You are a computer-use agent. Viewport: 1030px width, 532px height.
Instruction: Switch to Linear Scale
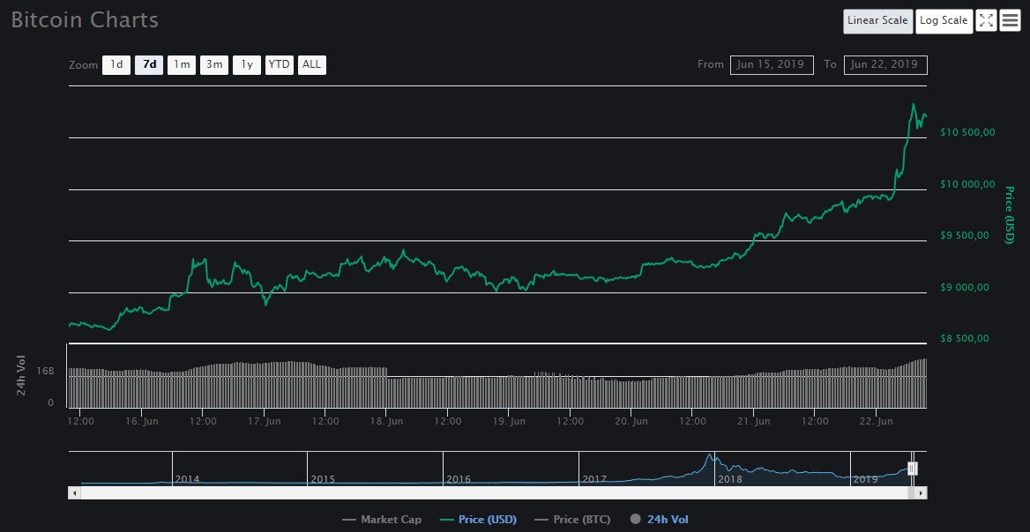(877, 21)
